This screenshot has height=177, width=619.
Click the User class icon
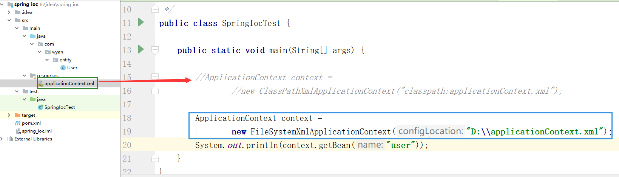click(63, 68)
